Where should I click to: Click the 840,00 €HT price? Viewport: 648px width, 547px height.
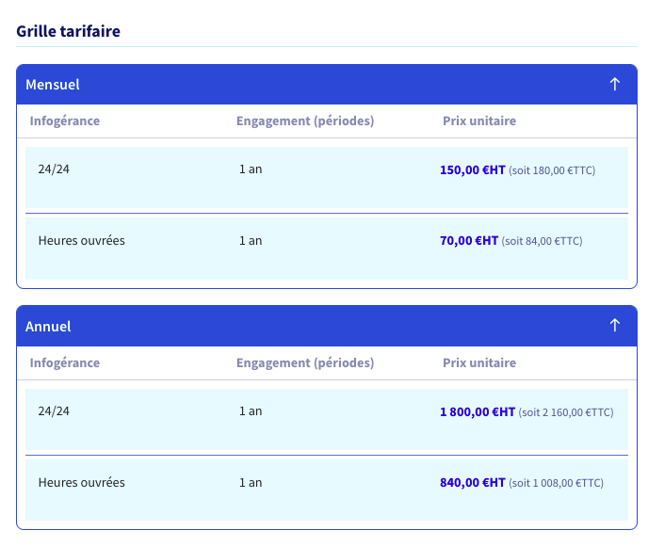pos(473,483)
